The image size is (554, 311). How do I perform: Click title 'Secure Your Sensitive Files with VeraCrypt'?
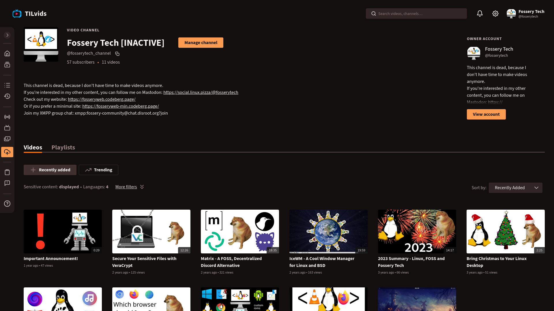click(144, 262)
